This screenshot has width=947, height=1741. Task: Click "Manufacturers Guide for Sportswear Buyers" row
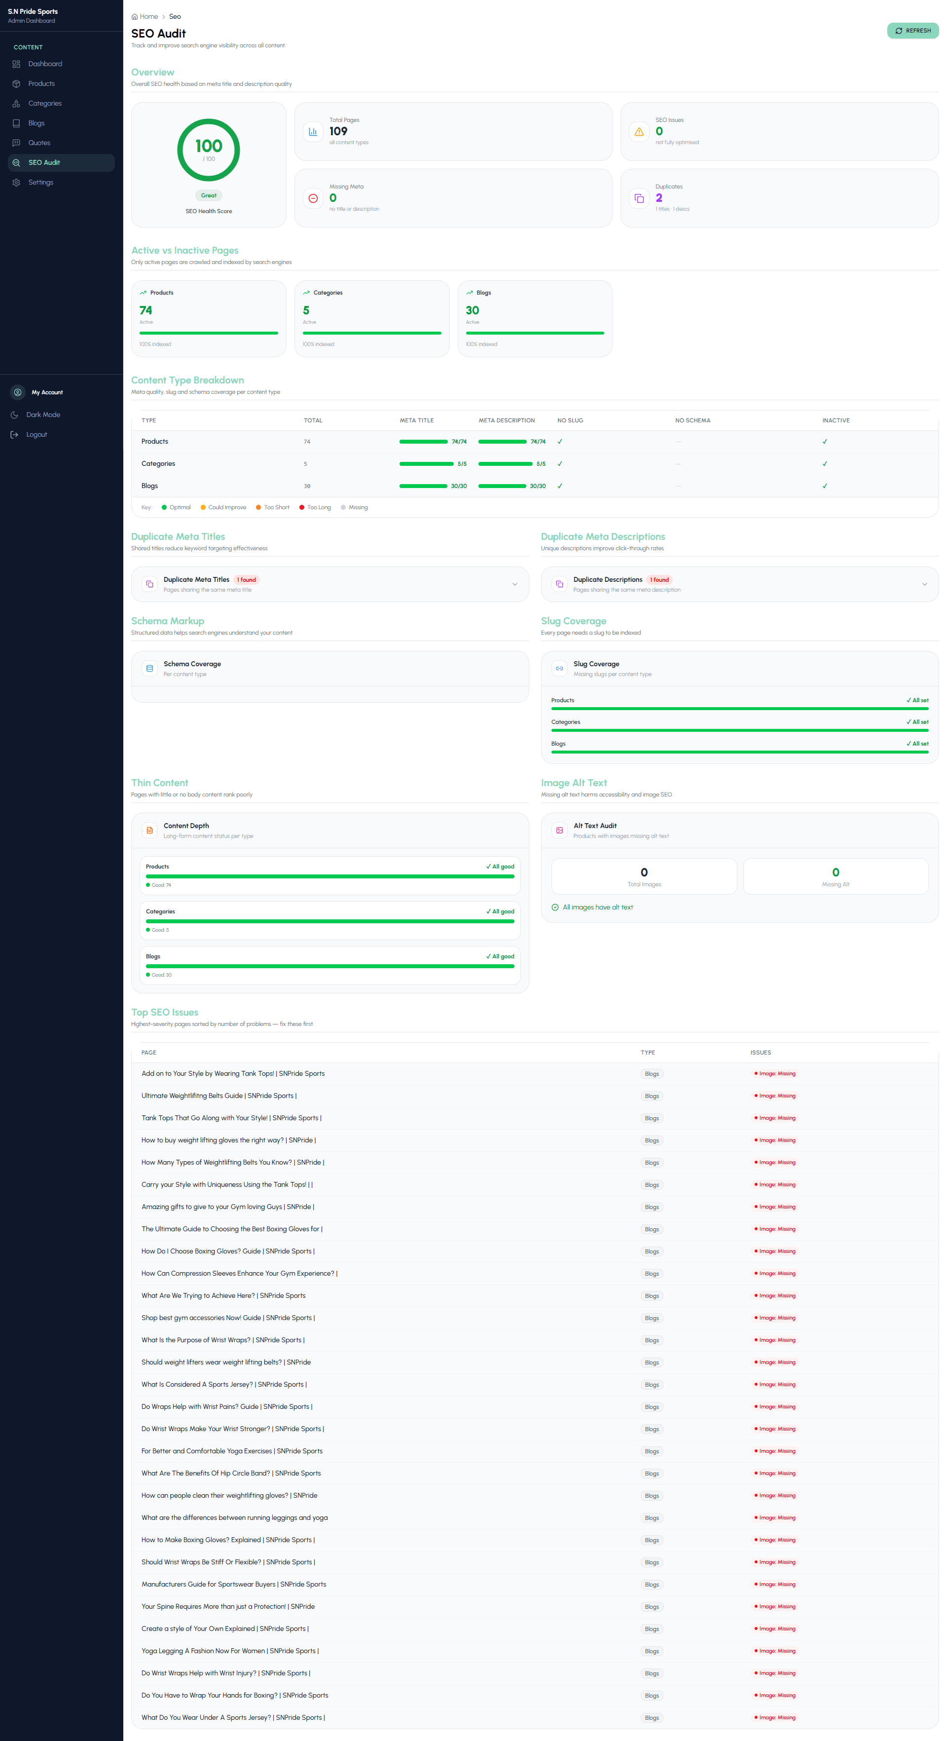coord(534,1584)
